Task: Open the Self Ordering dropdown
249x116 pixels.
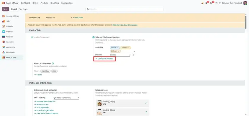Action: click(x=66, y=98)
